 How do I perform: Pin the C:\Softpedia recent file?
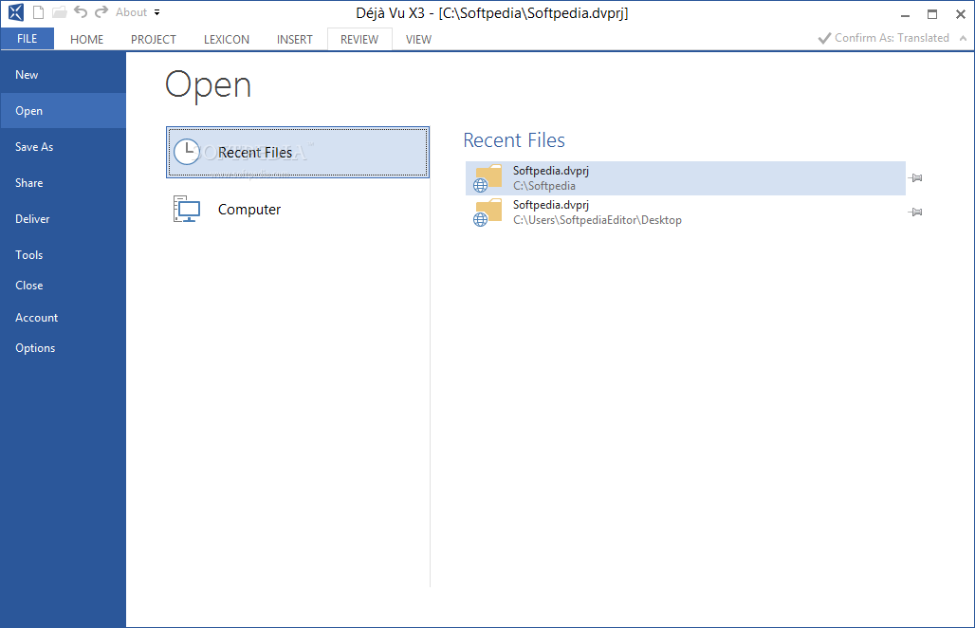click(915, 177)
